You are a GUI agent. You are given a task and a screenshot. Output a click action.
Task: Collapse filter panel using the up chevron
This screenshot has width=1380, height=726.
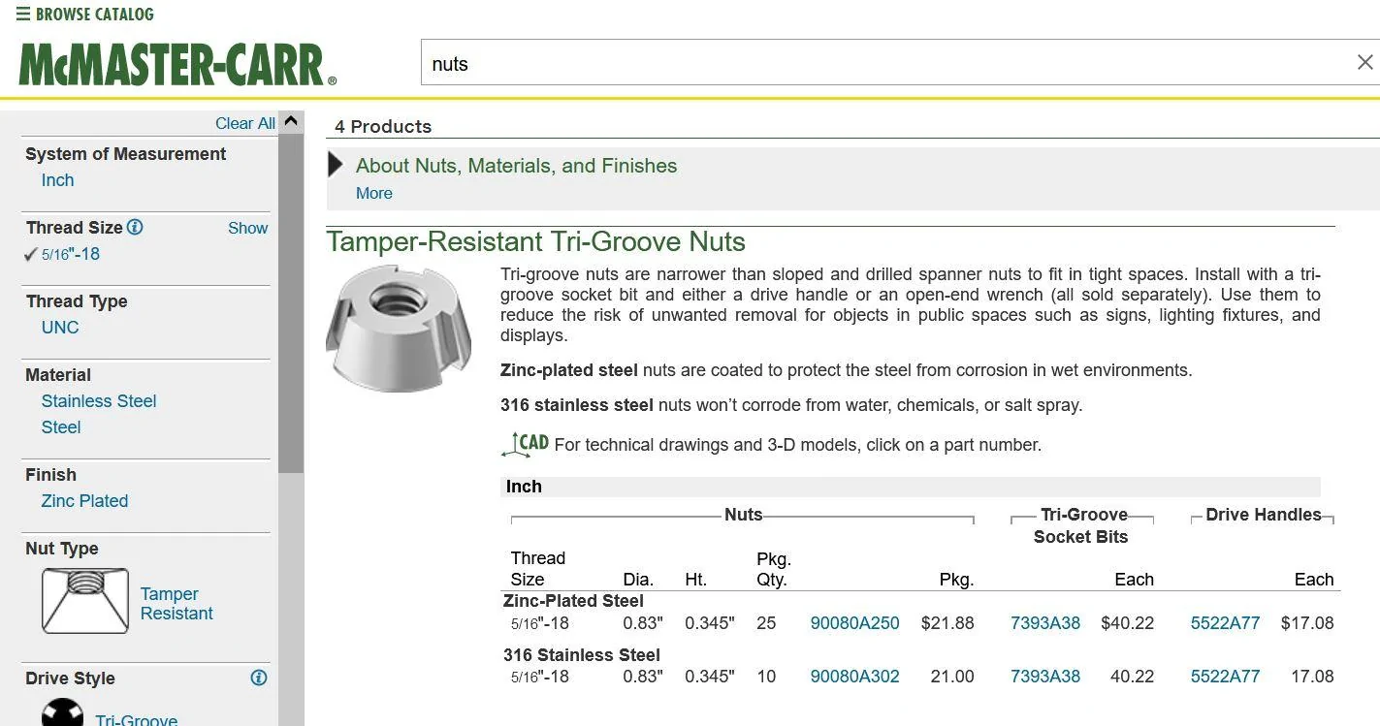click(x=291, y=122)
